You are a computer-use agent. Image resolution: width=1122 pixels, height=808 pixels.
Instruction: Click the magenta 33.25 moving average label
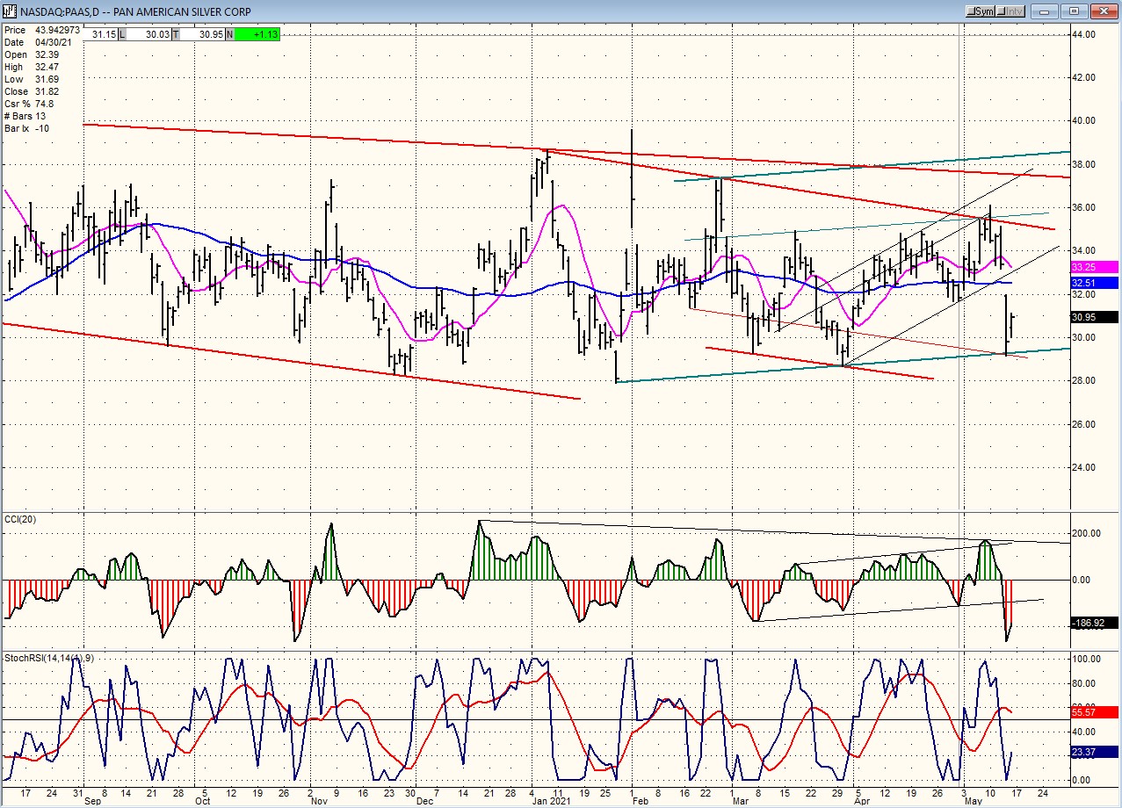point(1094,266)
